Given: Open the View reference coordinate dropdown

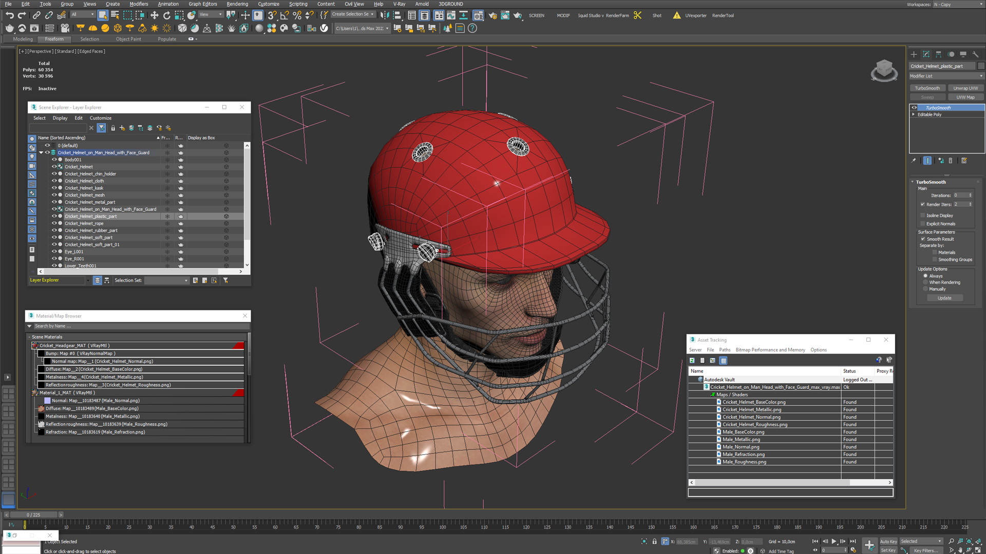Looking at the screenshot, I should (211, 14).
